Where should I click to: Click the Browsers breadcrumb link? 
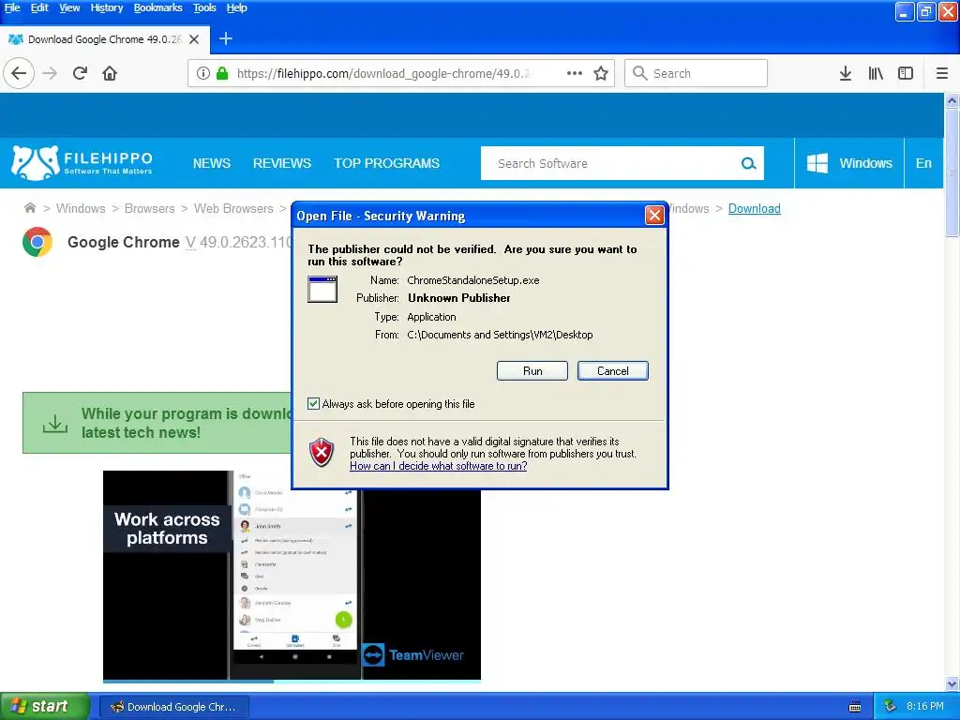(x=149, y=208)
